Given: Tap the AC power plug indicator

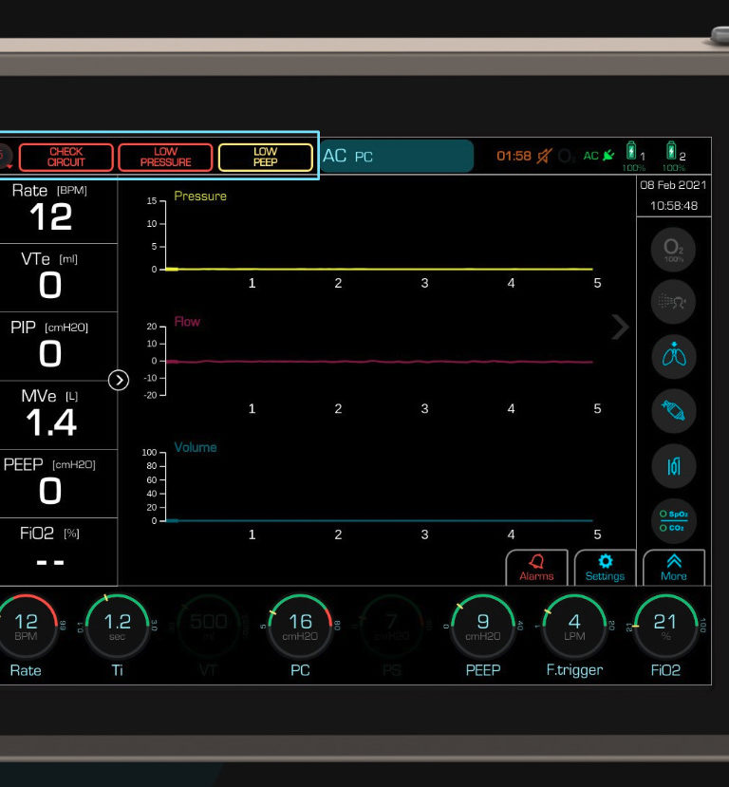Looking at the screenshot, I should coord(599,156).
